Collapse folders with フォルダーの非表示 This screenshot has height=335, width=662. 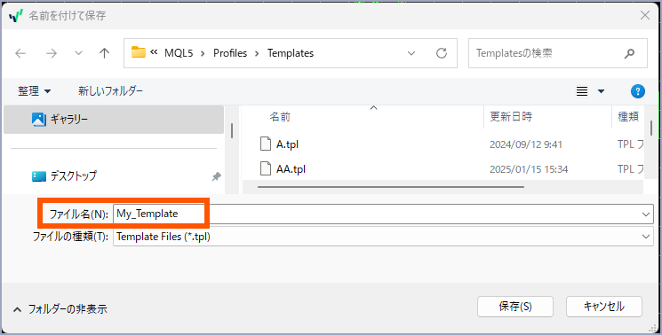point(60,309)
